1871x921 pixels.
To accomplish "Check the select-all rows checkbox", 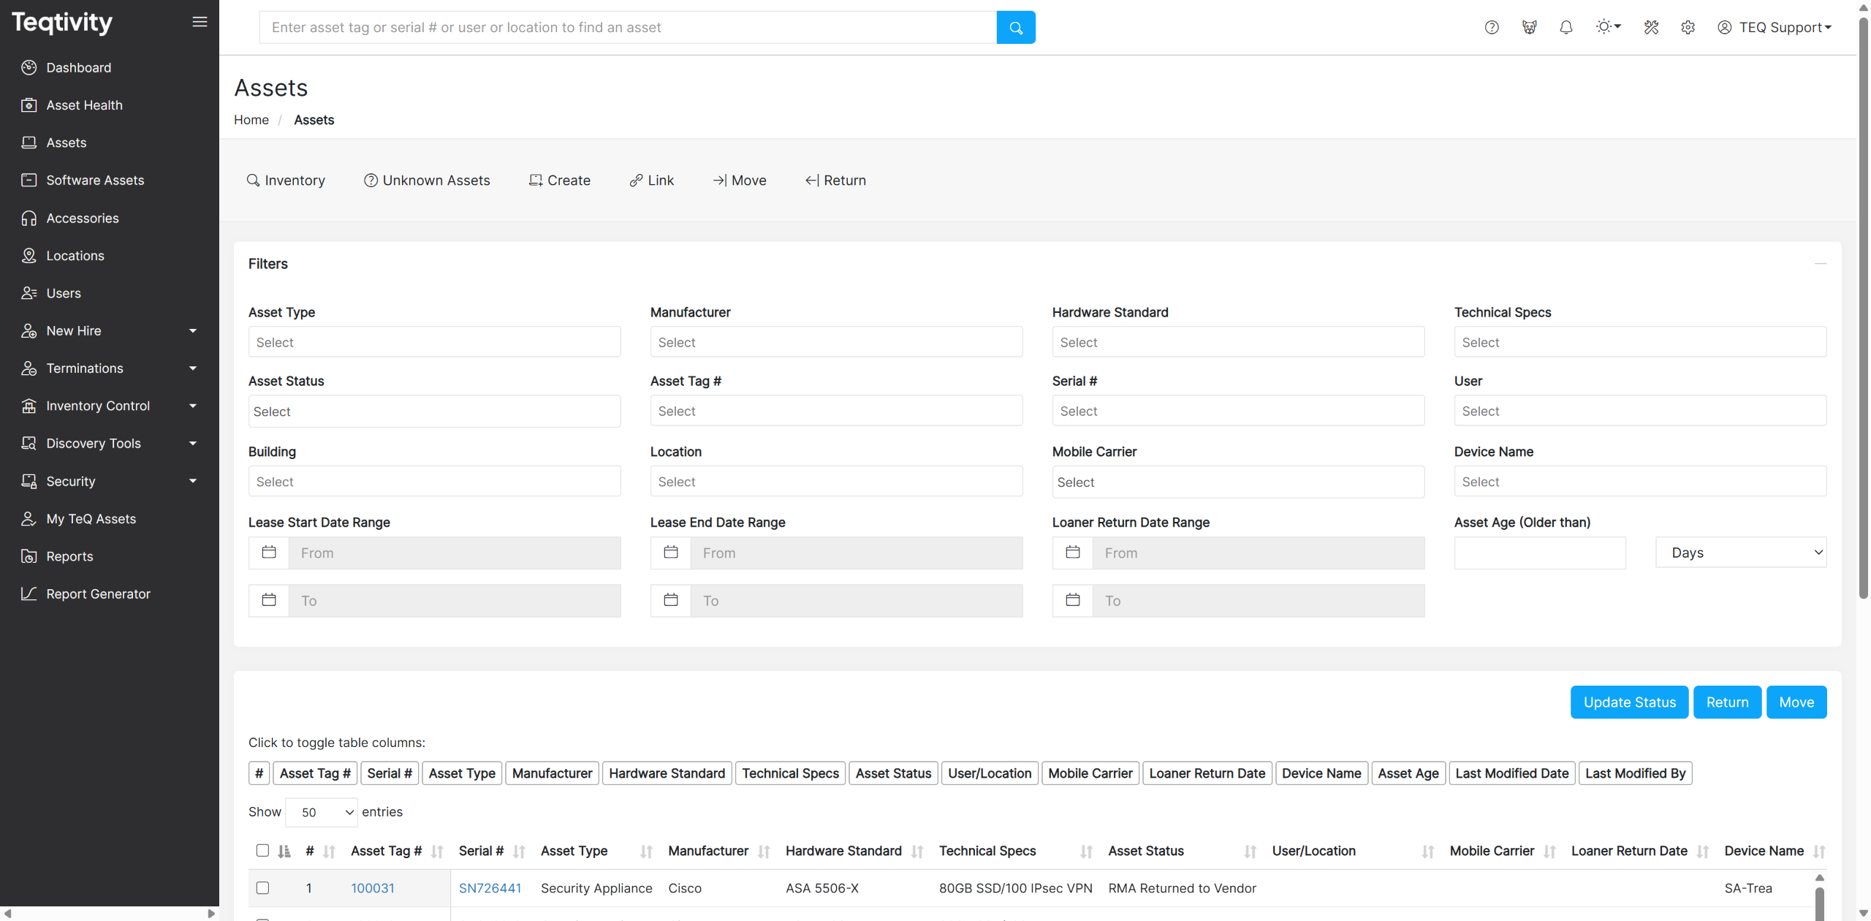I will pyautogui.click(x=262, y=850).
